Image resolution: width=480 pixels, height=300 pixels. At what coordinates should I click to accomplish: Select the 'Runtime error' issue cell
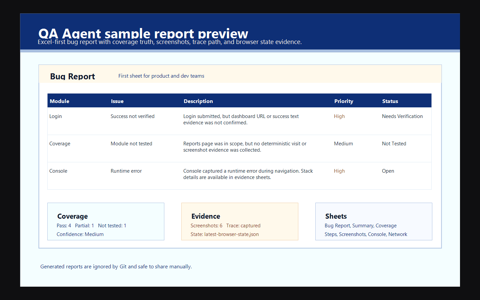(126, 171)
